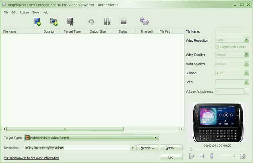Sort by Time Left column header
The width and height of the screenshot is (253, 163).
coord(147,31)
